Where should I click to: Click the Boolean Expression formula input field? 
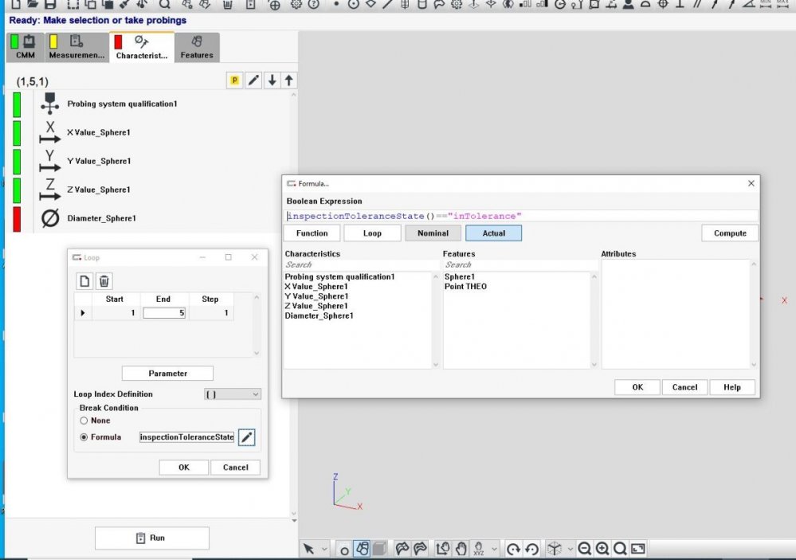point(521,216)
